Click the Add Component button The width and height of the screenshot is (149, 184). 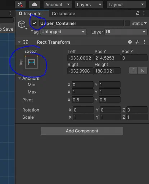point(82,131)
